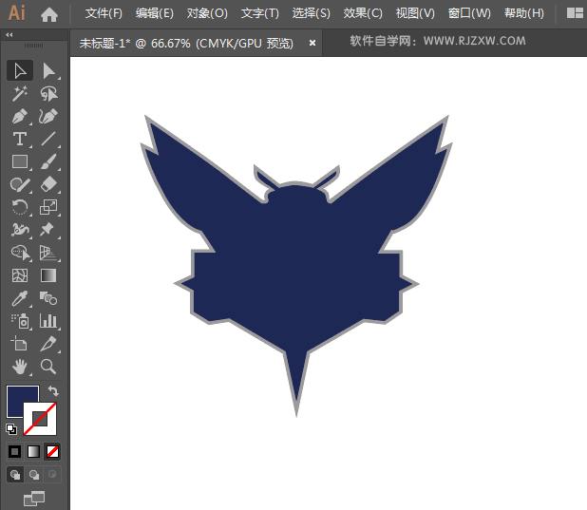Select the Shaper tool
The image size is (587, 510).
point(20,184)
